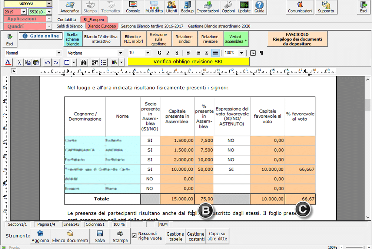Toggle italic (I) formatting
This screenshot has height=249, width=372.
(168, 53)
